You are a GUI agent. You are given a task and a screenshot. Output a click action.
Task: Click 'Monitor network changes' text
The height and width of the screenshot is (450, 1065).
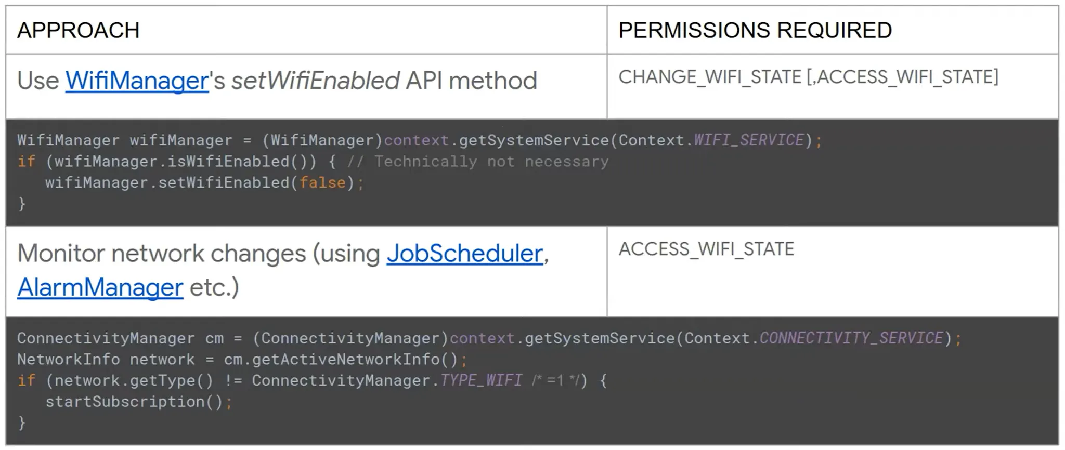click(x=162, y=254)
